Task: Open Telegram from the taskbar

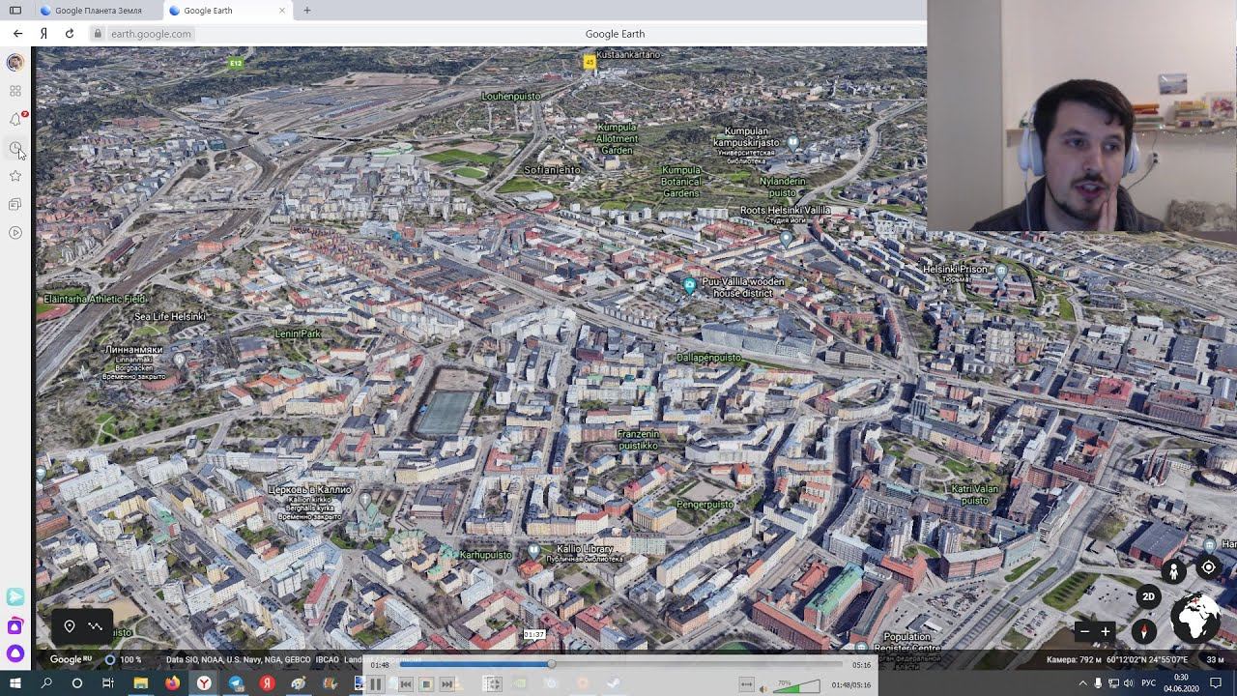Action: coord(236,683)
